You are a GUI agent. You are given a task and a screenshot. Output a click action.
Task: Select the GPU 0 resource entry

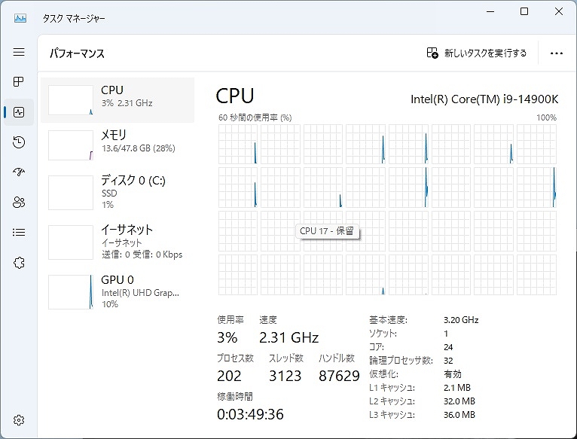(118, 291)
